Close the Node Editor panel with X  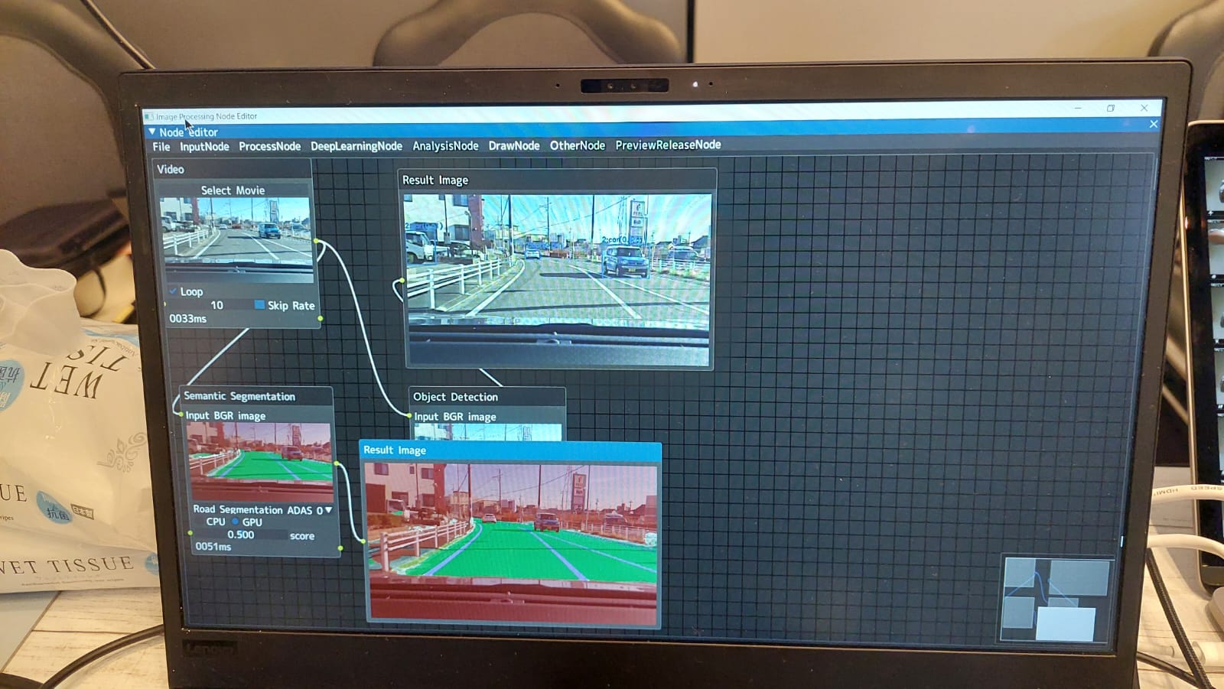(x=1154, y=124)
